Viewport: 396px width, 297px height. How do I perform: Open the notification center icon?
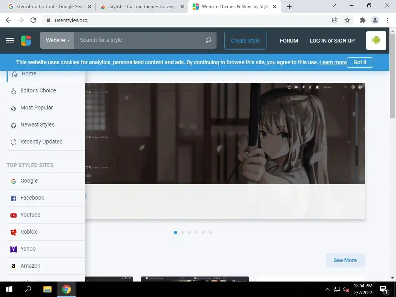[384, 289]
